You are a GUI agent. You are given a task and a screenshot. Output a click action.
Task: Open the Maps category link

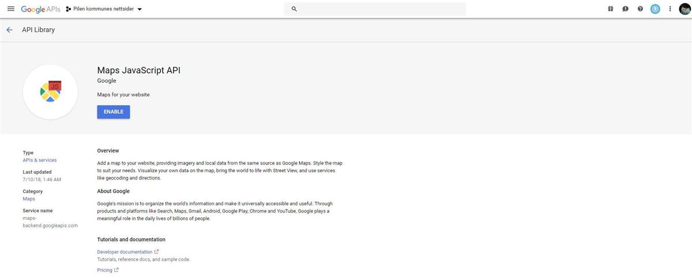pyautogui.click(x=29, y=199)
